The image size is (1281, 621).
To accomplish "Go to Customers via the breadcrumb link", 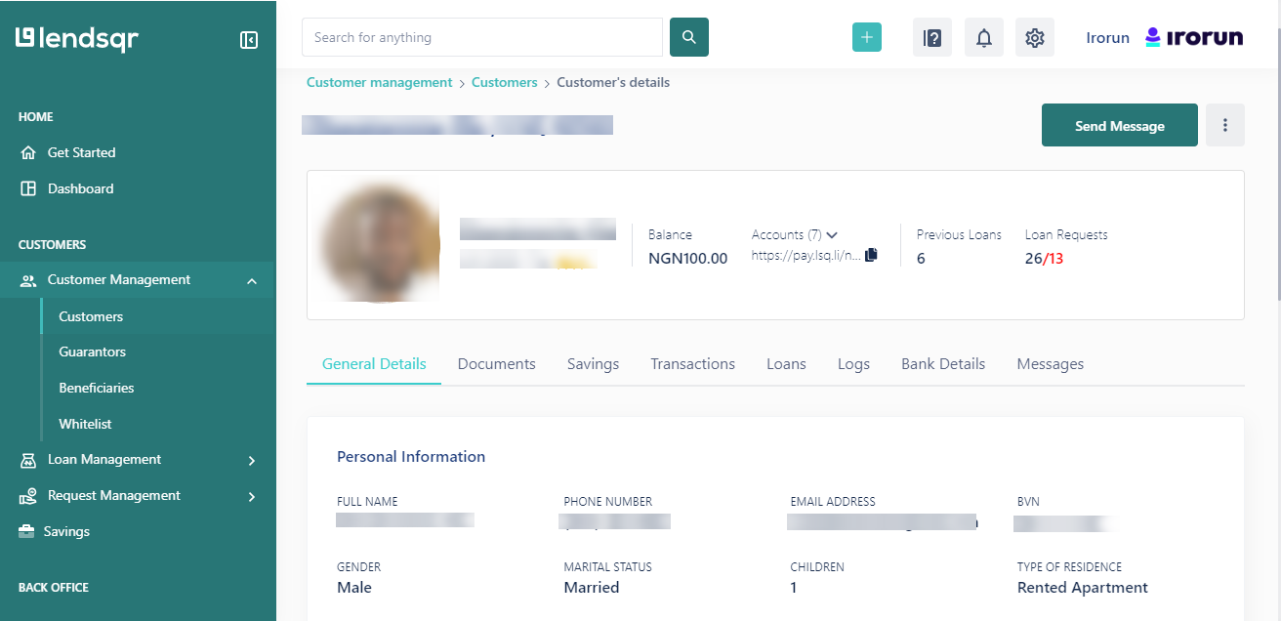I will coord(504,82).
